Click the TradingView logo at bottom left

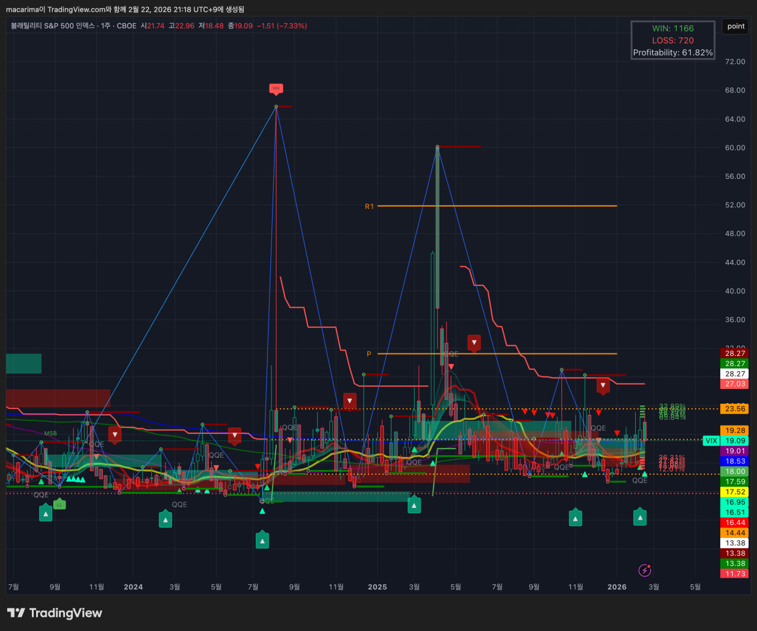pyautogui.click(x=54, y=613)
